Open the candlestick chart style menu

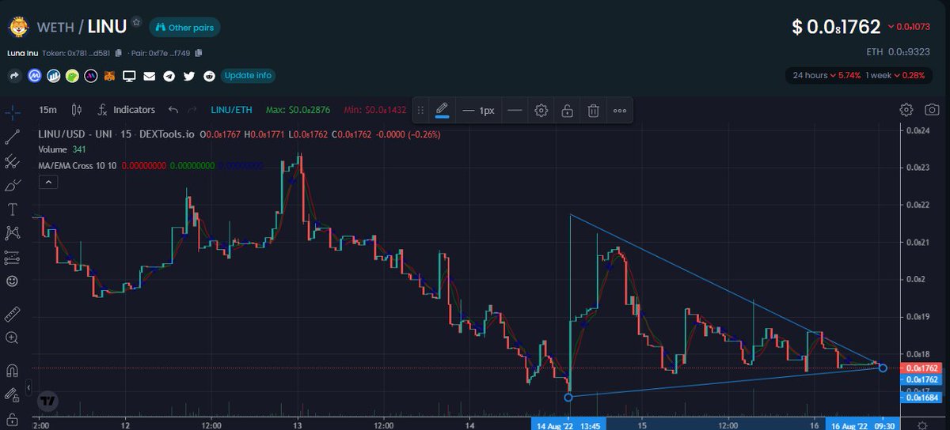(x=77, y=110)
